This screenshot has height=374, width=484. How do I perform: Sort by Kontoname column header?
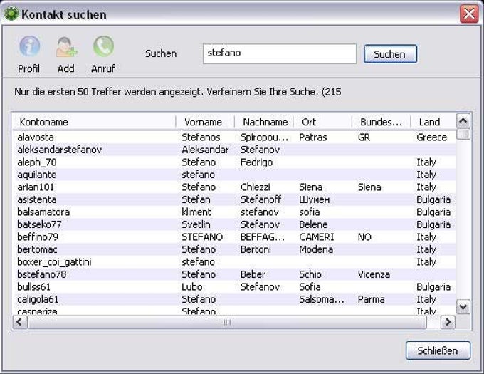[x=94, y=122]
